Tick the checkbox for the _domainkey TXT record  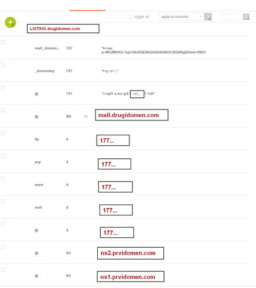(x=3, y=65)
